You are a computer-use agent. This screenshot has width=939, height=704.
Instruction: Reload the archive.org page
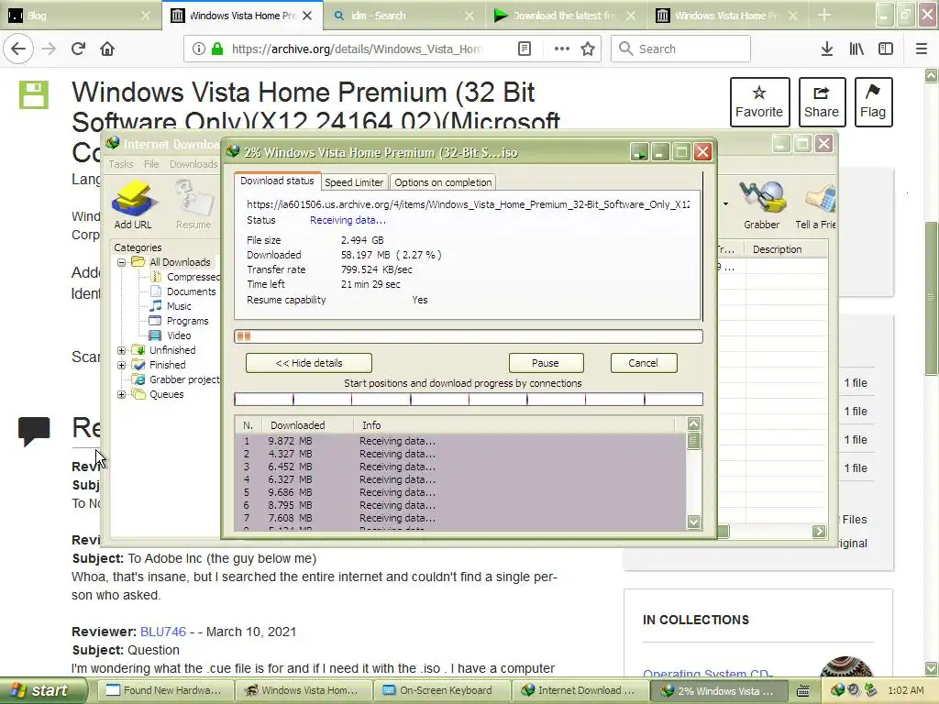[79, 49]
